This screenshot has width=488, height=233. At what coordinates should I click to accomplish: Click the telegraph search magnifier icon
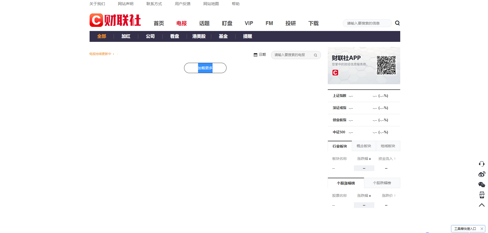pyautogui.click(x=316, y=55)
